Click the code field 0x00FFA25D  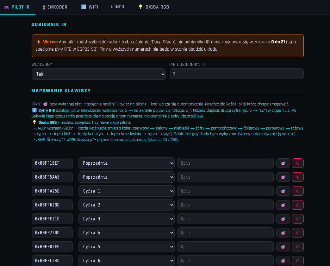pyautogui.click(x=52, y=191)
